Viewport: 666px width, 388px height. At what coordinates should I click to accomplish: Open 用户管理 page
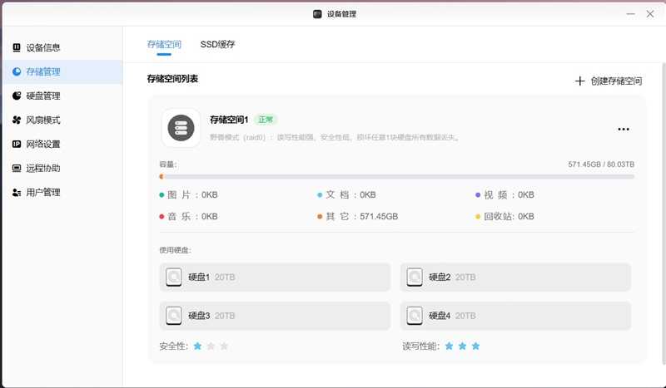click(62, 193)
